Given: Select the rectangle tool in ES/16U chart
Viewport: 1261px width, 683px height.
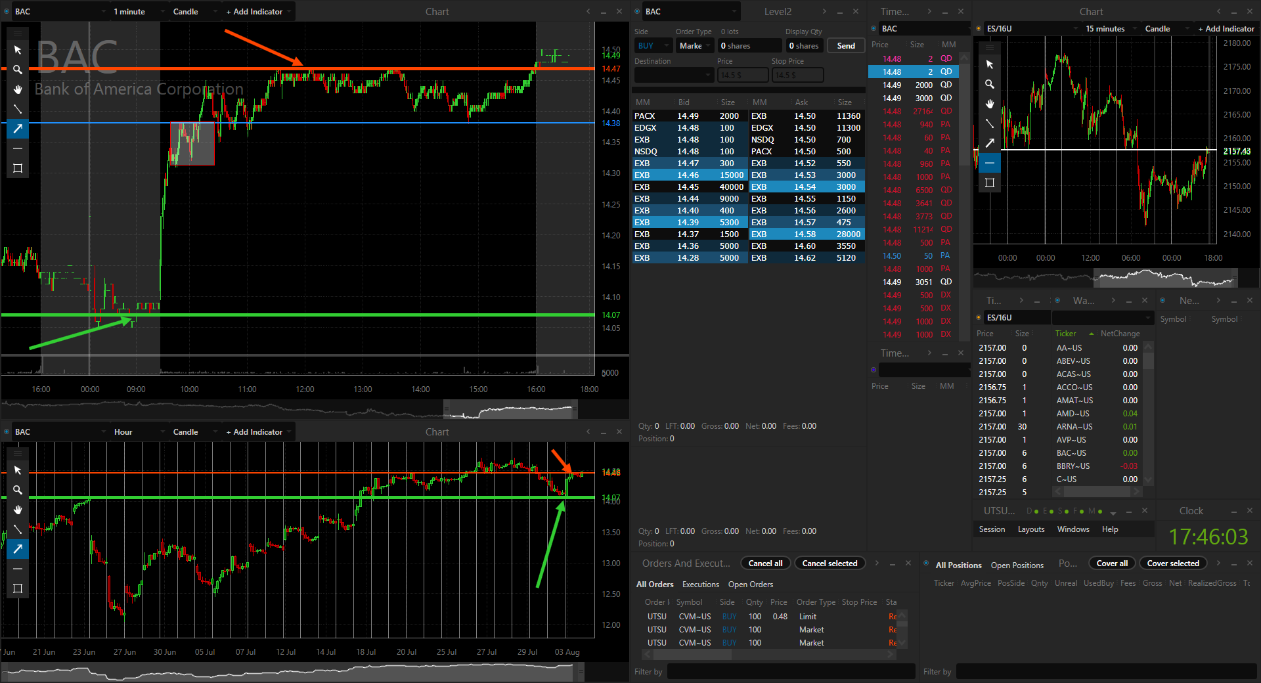Looking at the screenshot, I should pyautogui.click(x=990, y=183).
